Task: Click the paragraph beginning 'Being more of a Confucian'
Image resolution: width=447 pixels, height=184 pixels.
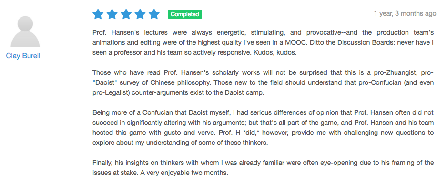Action: click(x=263, y=128)
